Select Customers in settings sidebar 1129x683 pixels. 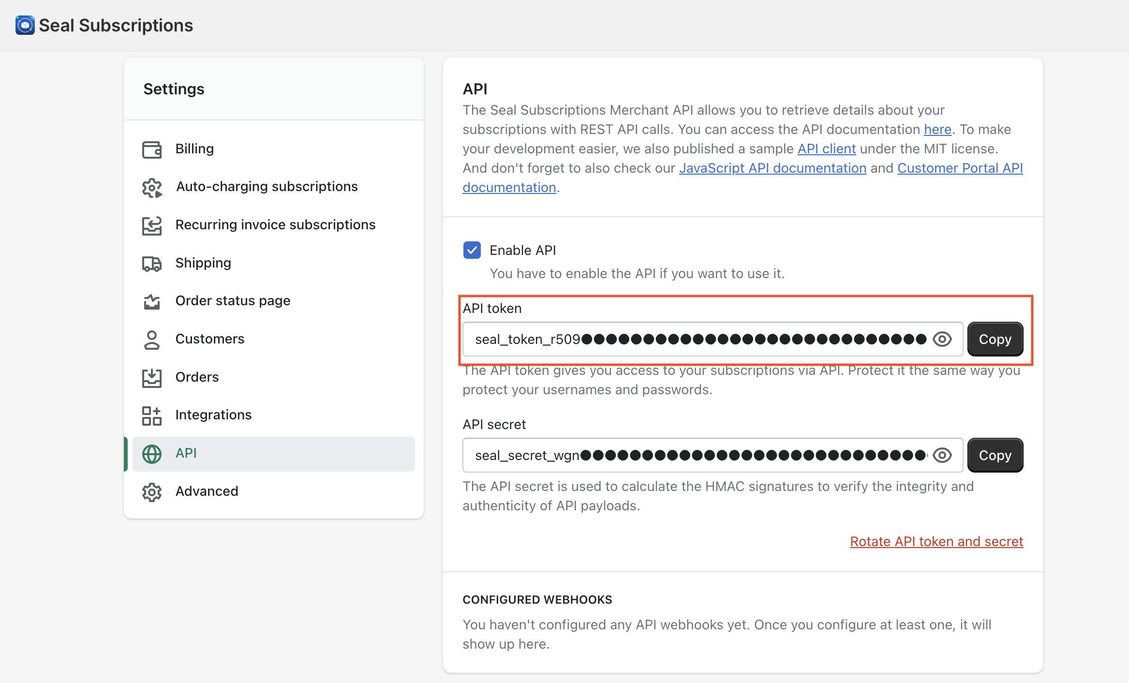[274, 339]
